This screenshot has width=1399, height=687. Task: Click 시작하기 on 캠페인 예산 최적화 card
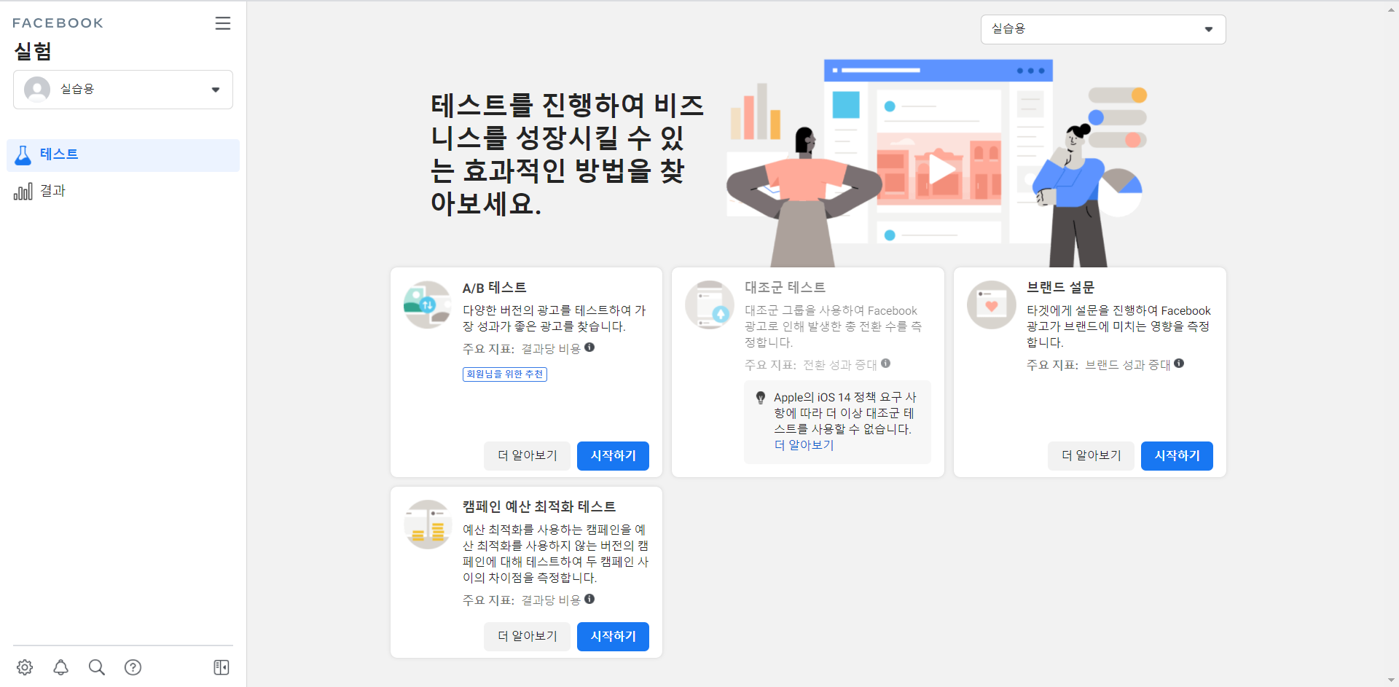pyautogui.click(x=613, y=637)
